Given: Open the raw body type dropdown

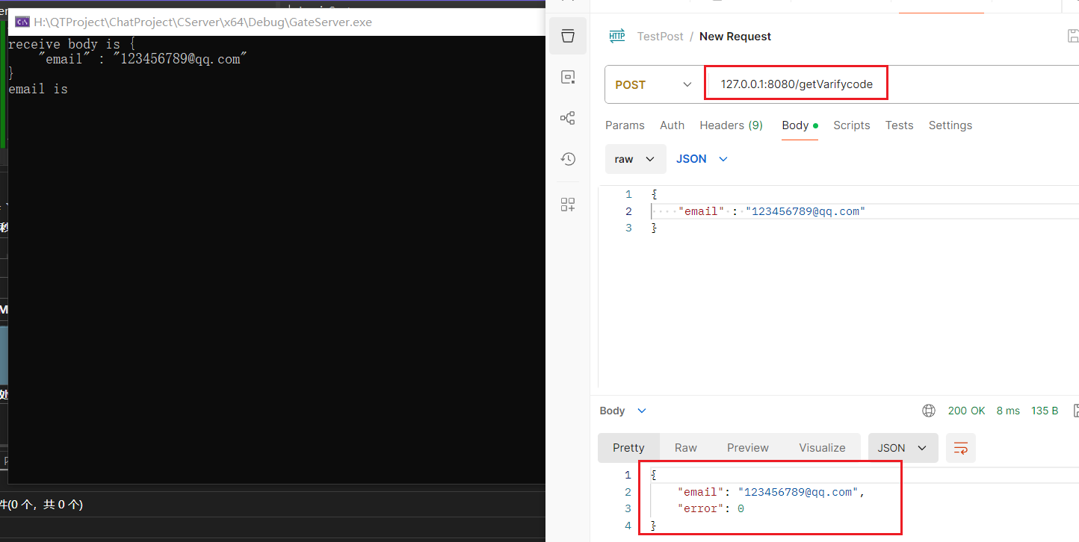Looking at the screenshot, I should coord(635,159).
